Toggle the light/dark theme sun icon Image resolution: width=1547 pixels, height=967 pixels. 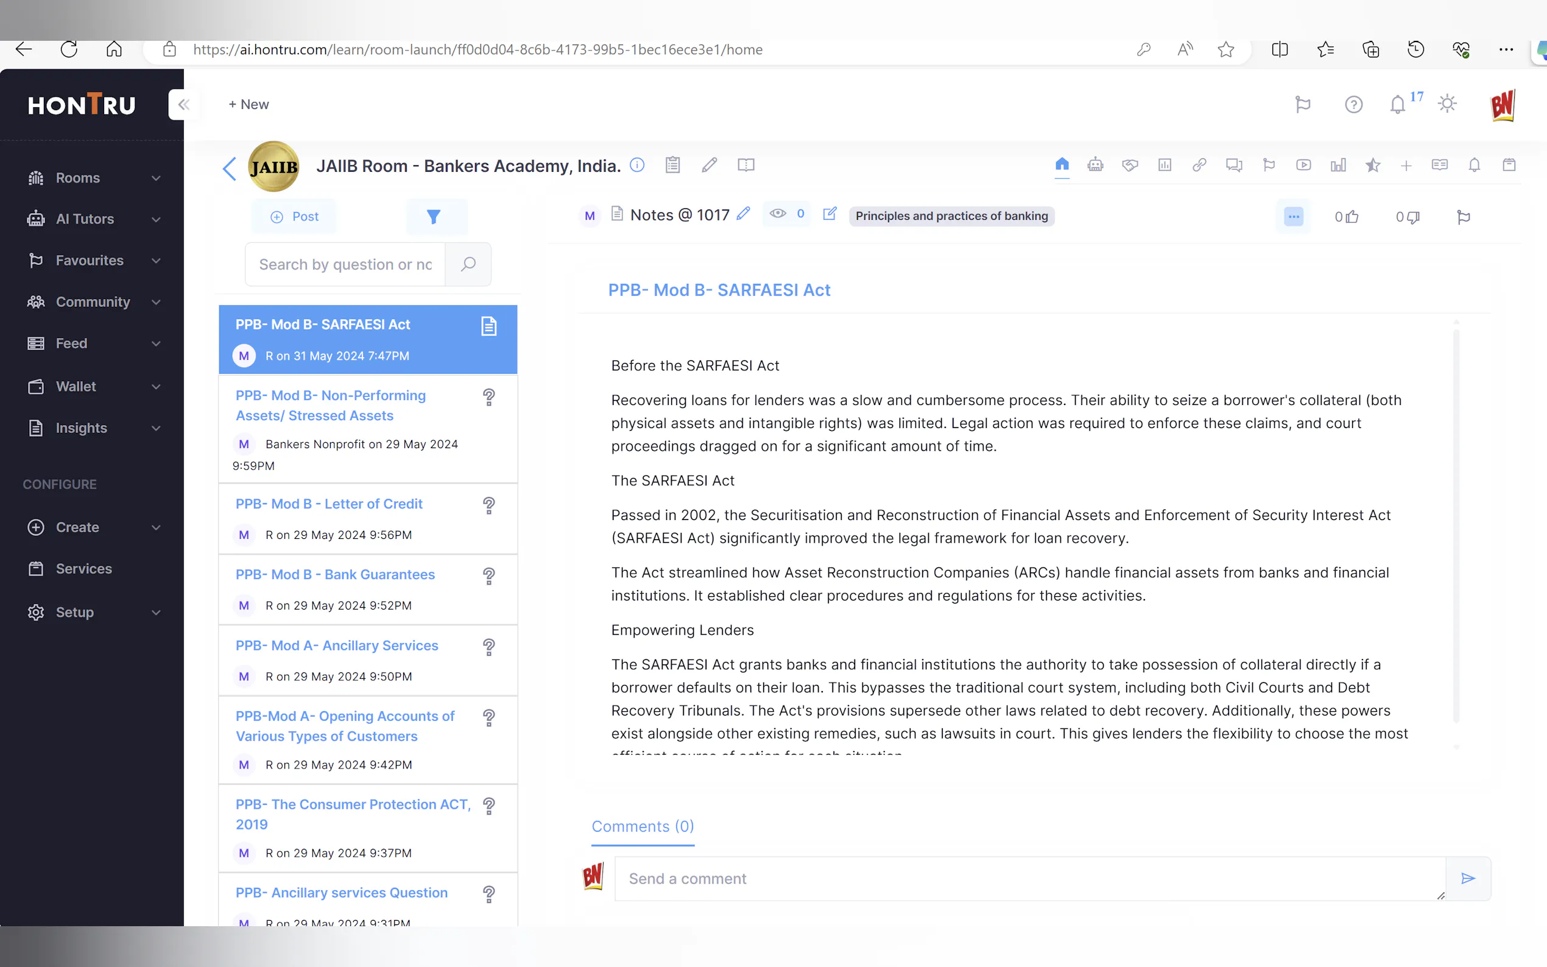coord(1447,104)
